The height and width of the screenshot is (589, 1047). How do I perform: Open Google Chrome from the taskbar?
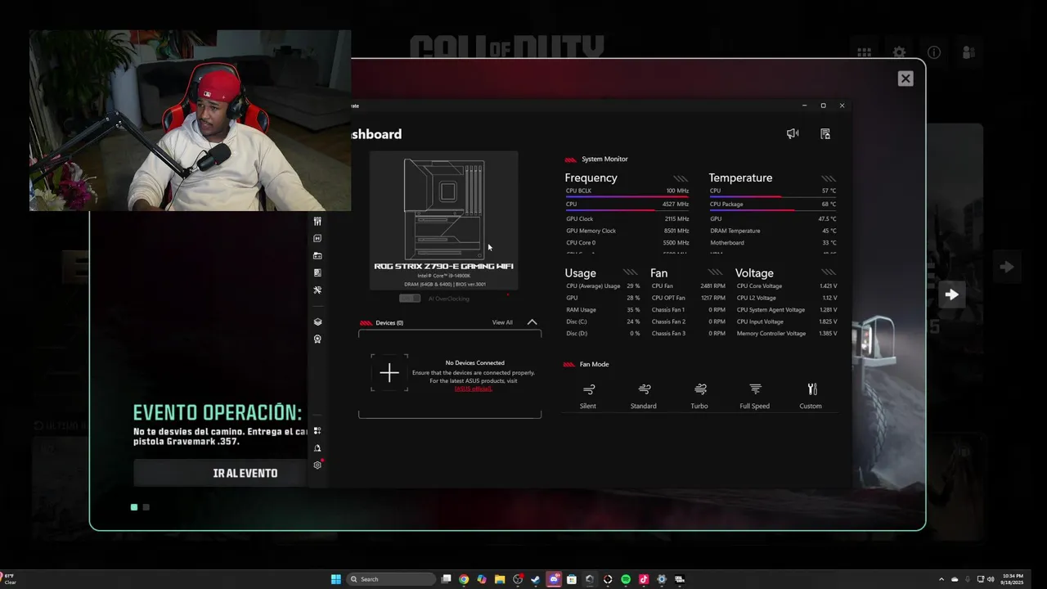click(464, 579)
